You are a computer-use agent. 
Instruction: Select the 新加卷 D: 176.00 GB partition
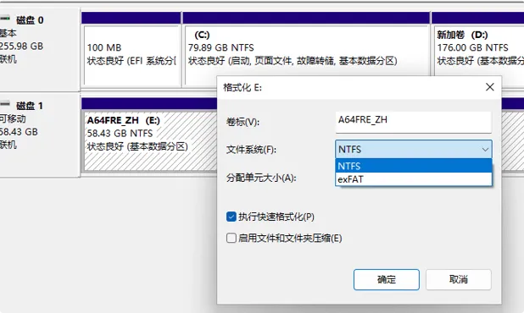478,50
